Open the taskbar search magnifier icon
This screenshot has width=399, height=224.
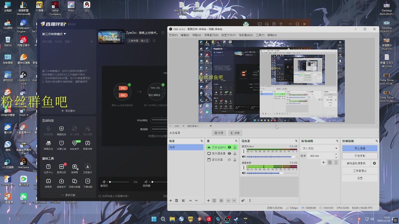(x=163, y=219)
